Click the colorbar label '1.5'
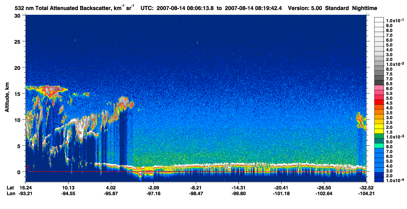 click(x=389, y=132)
